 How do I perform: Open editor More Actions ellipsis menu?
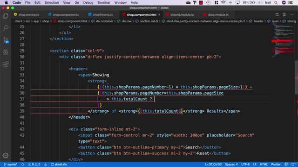point(292,14)
